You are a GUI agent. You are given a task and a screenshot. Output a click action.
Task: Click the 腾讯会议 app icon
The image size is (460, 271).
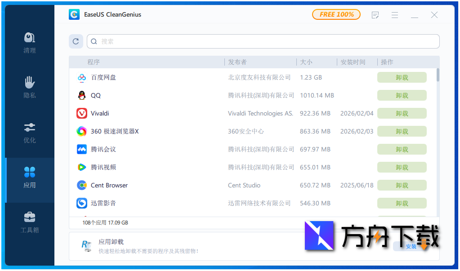81,149
